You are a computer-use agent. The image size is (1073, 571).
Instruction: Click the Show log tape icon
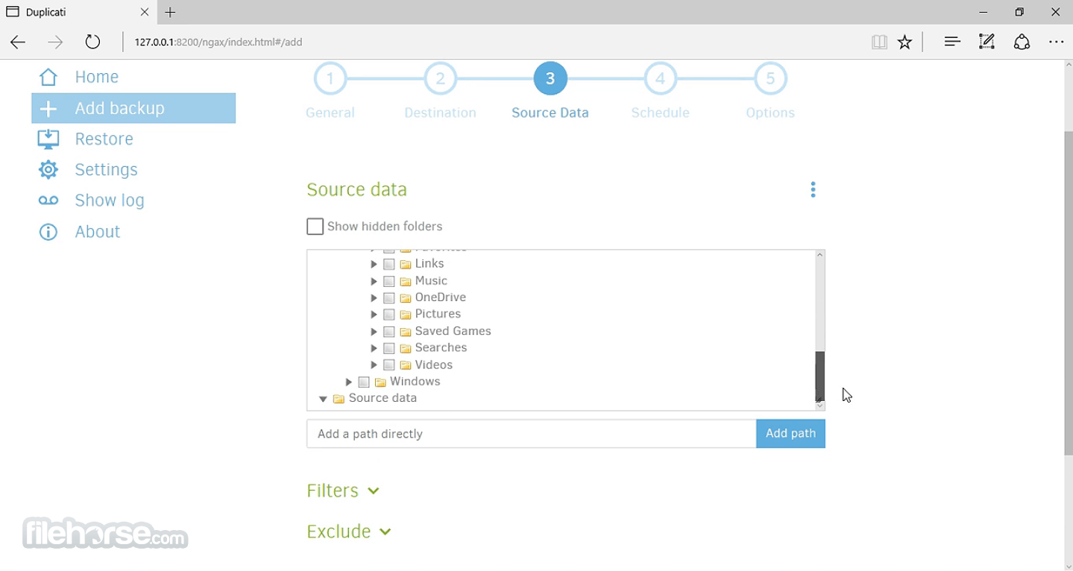[x=48, y=201]
